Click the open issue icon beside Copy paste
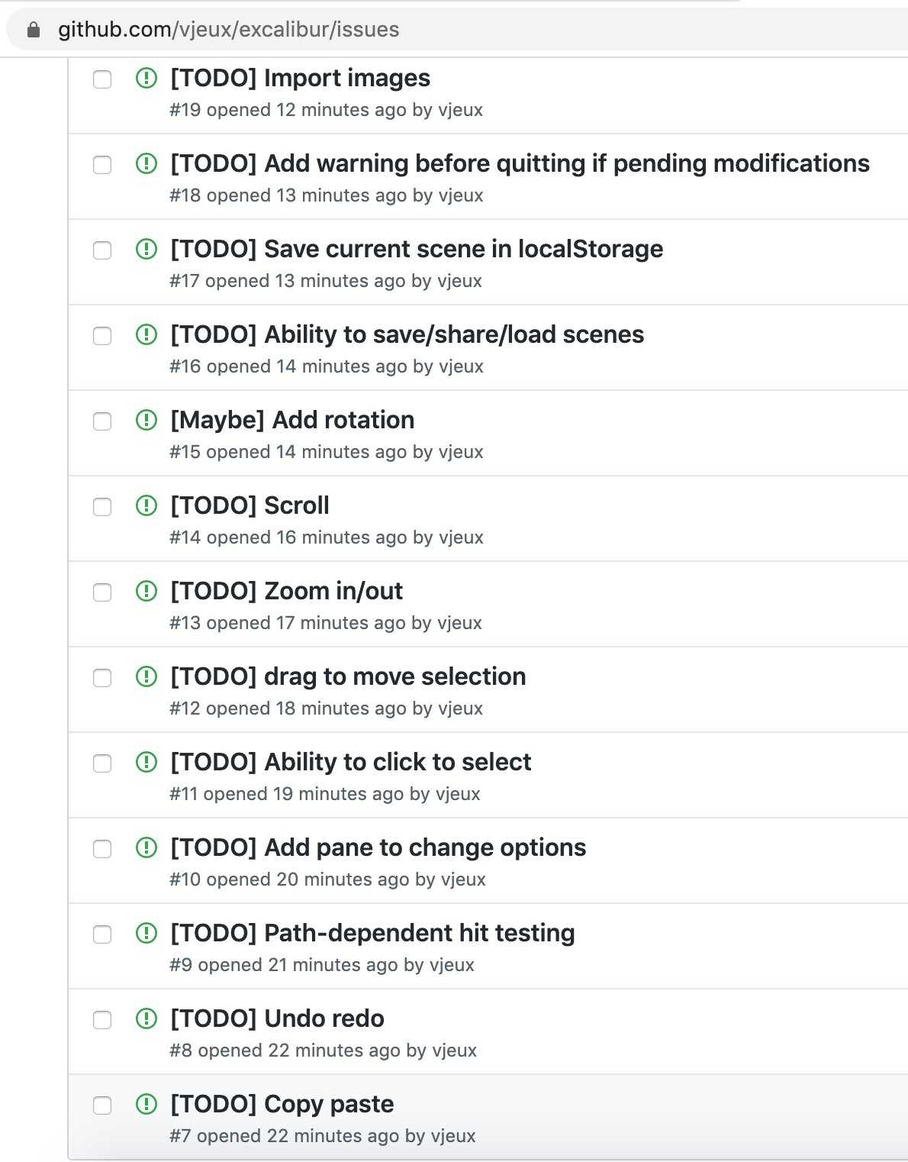The image size is (908, 1162). [146, 1104]
